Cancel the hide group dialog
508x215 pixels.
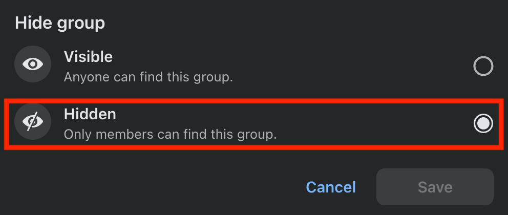pyautogui.click(x=331, y=187)
